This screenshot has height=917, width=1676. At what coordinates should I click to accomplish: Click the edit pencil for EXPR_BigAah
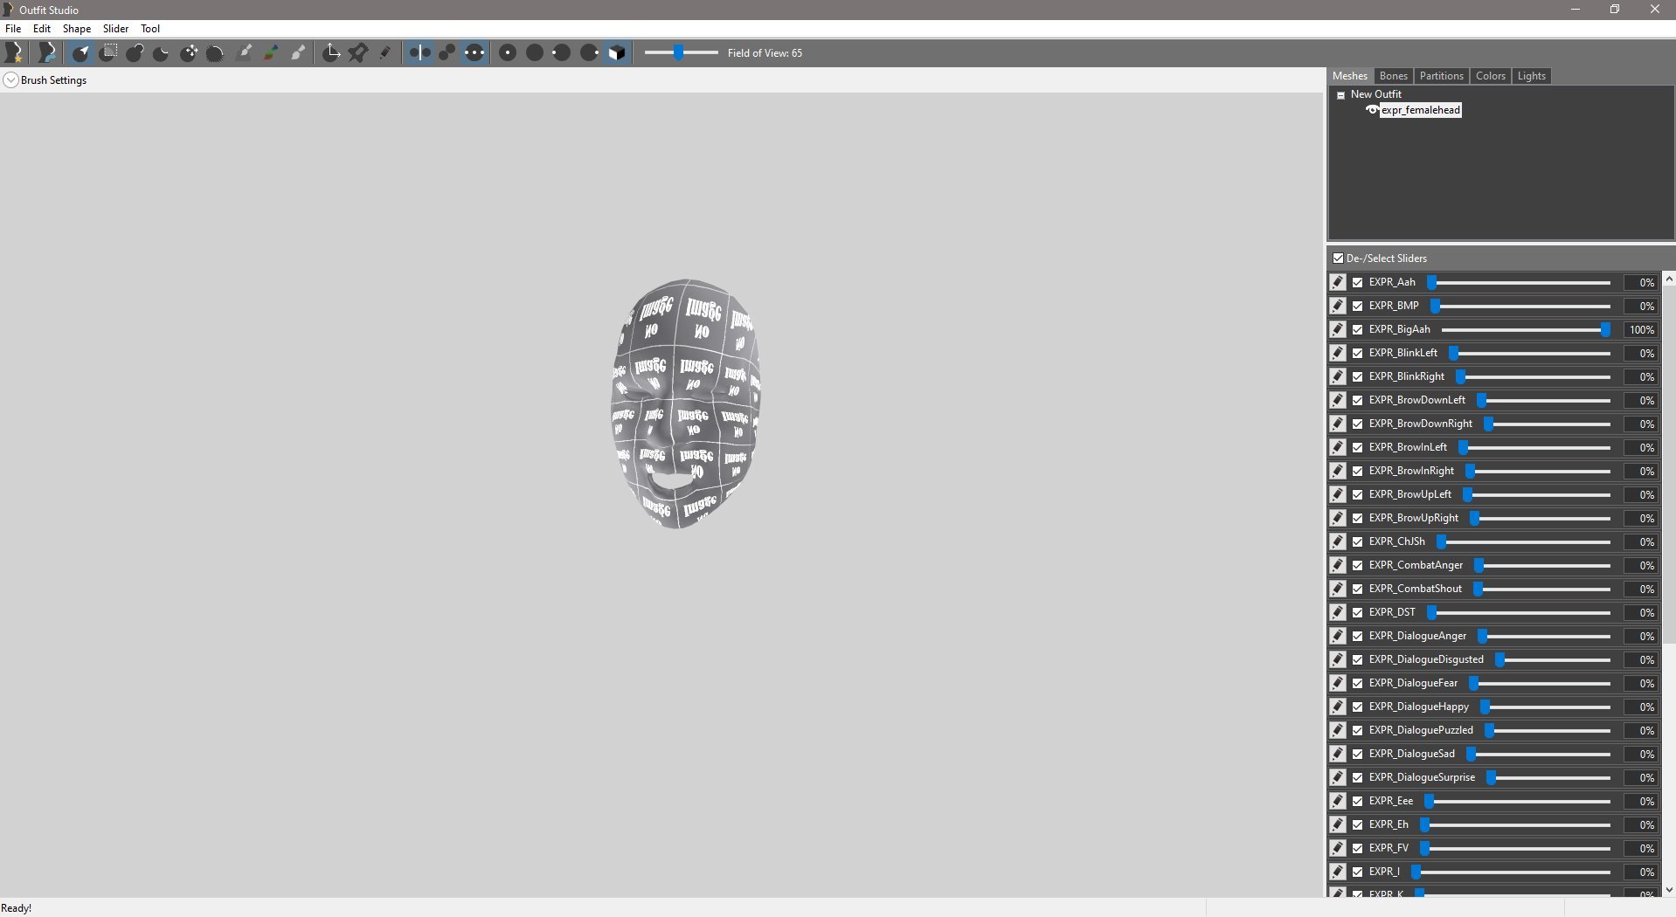(1338, 330)
